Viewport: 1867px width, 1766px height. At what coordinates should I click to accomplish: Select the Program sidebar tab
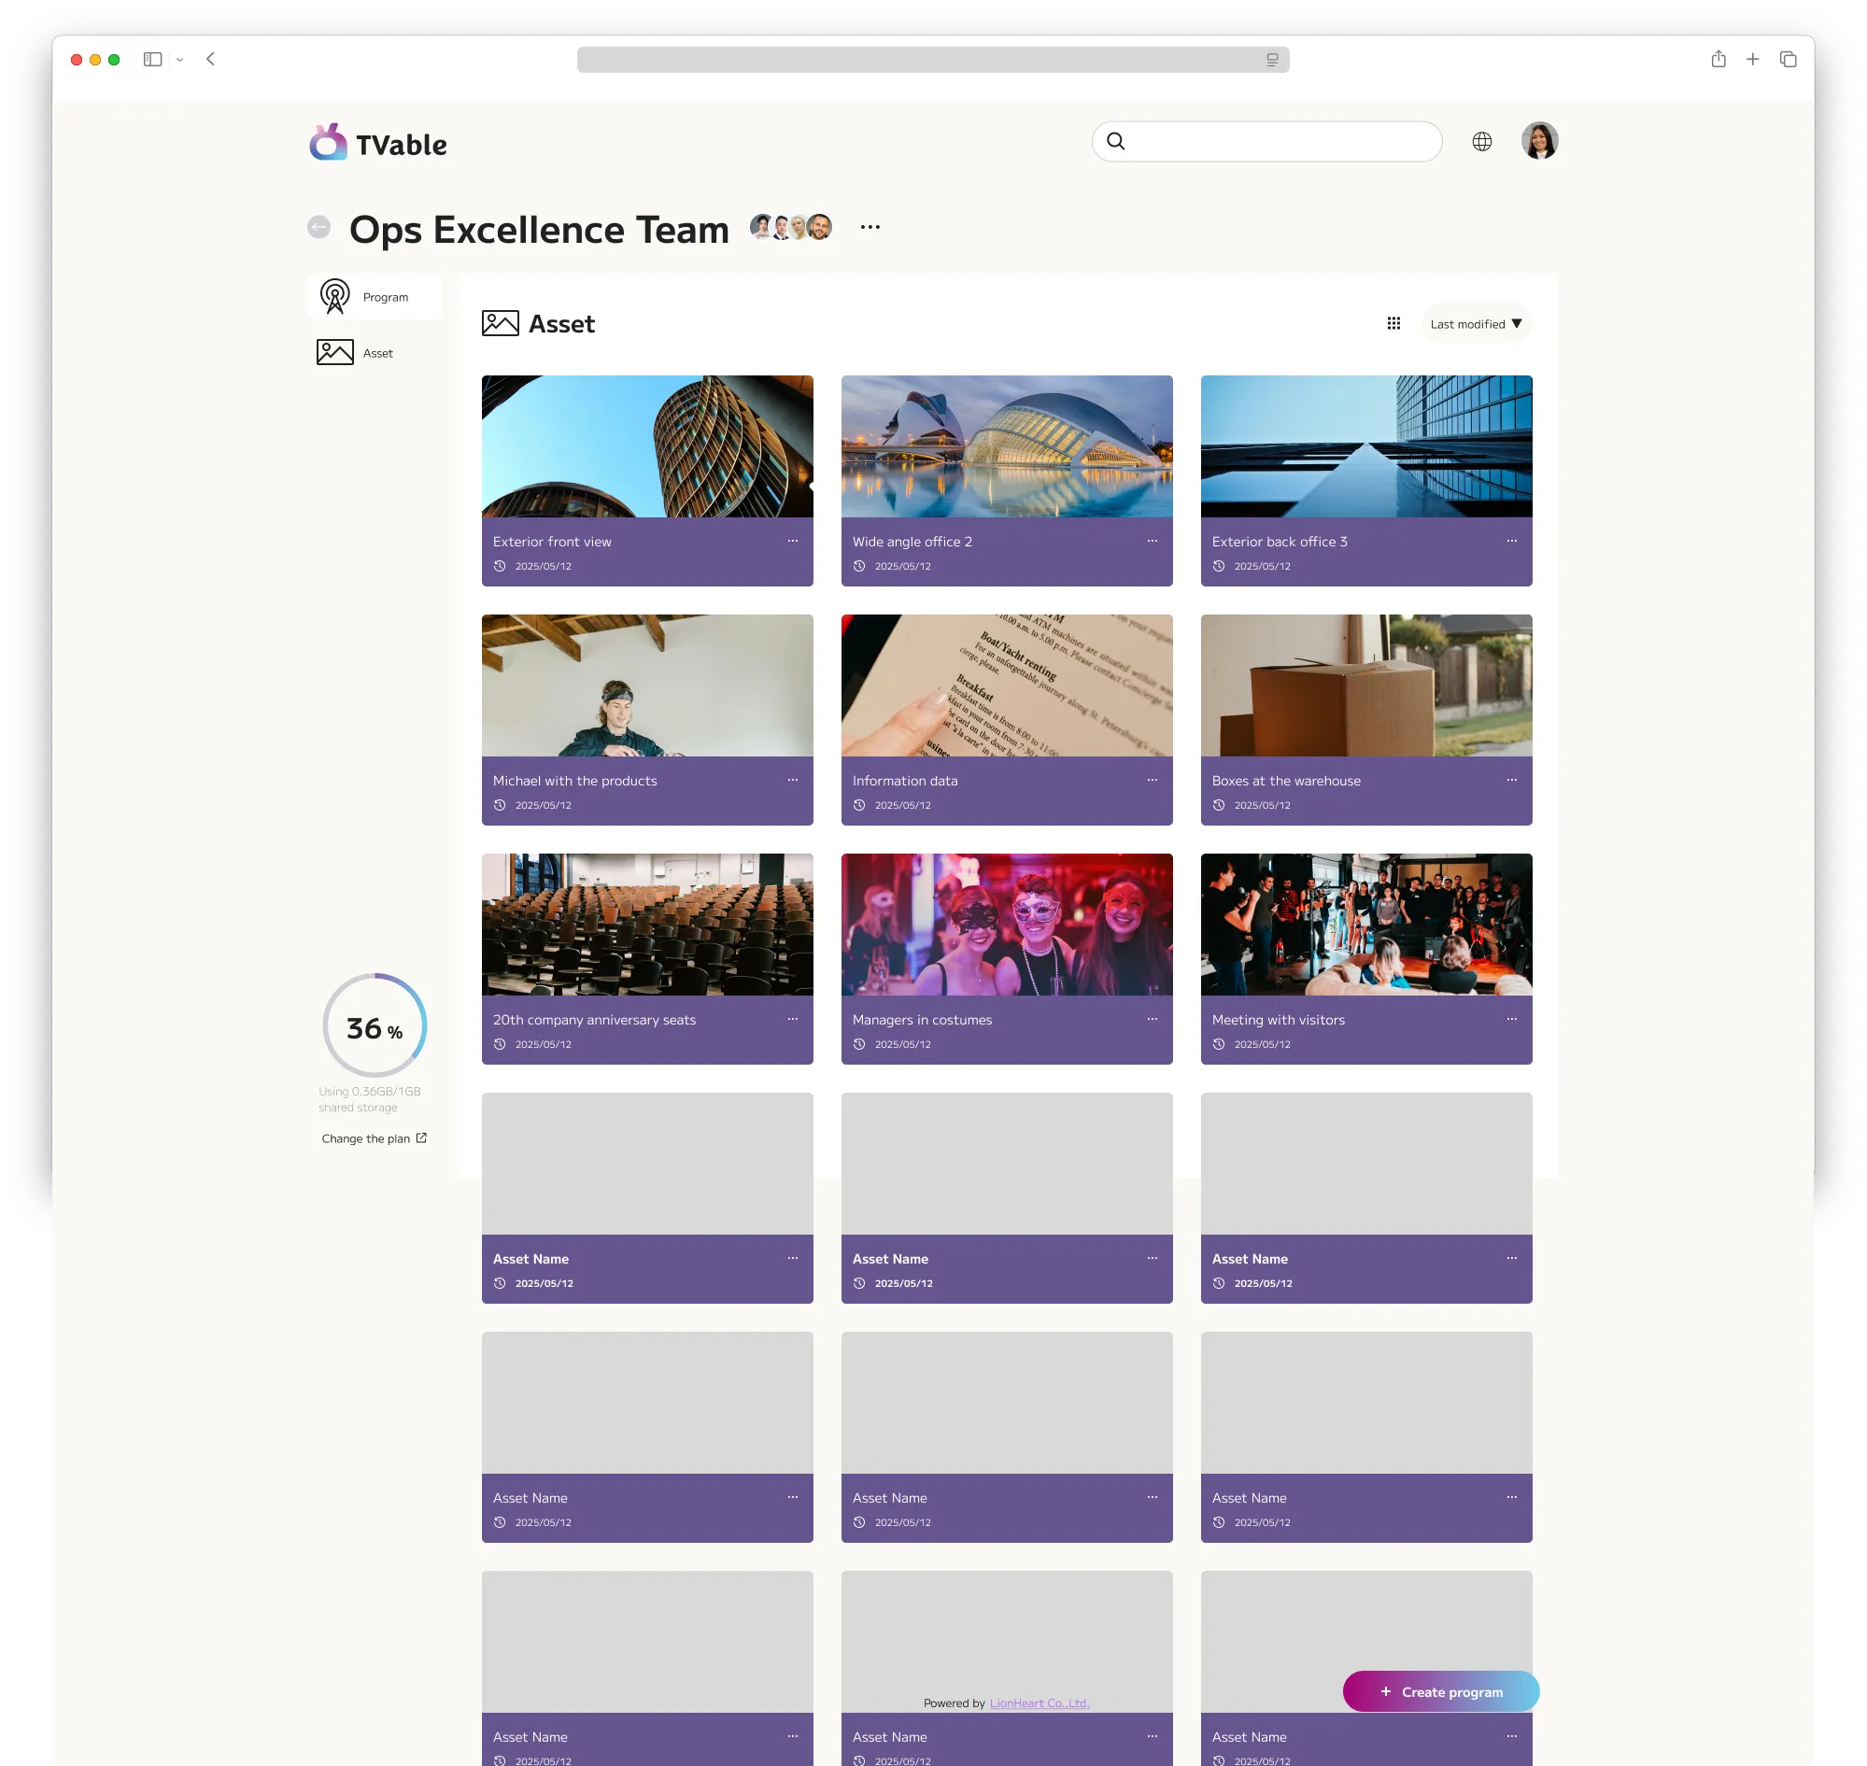click(375, 297)
